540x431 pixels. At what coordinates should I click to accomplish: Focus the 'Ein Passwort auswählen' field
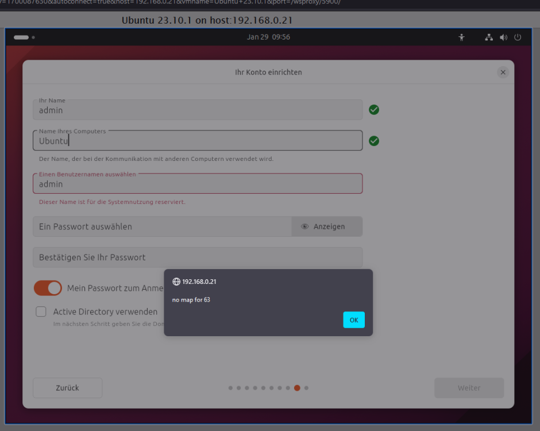coord(162,226)
